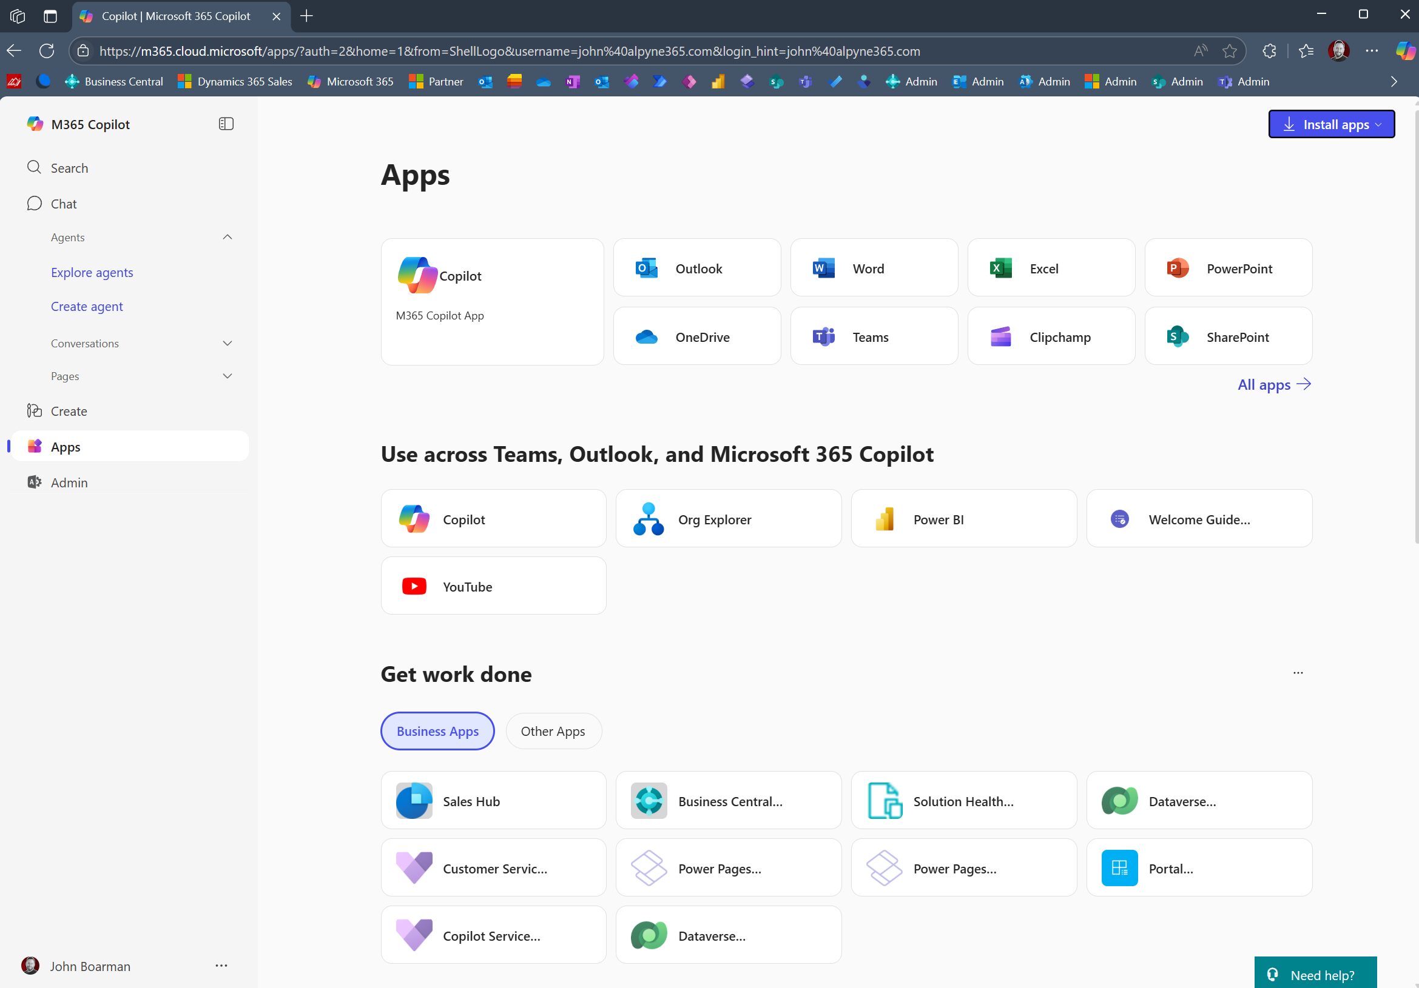This screenshot has height=988, width=1419.
Task: Open the Customer Service app tile
Action: click(493, 867)
